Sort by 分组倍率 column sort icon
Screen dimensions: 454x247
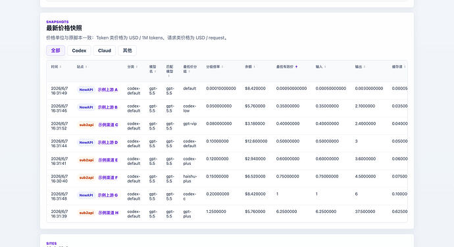222,67
